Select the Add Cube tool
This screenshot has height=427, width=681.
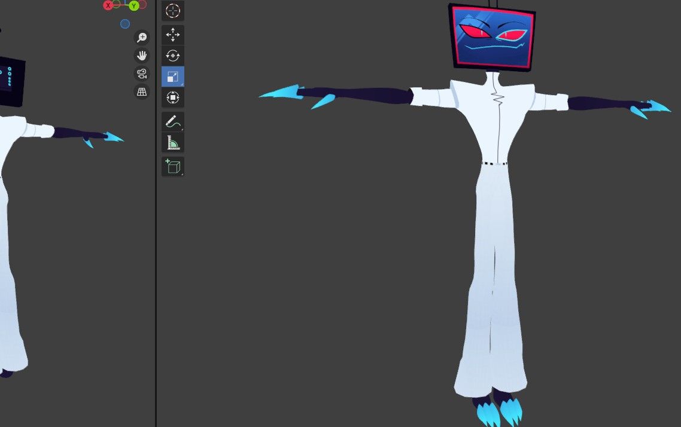point(173,167)
